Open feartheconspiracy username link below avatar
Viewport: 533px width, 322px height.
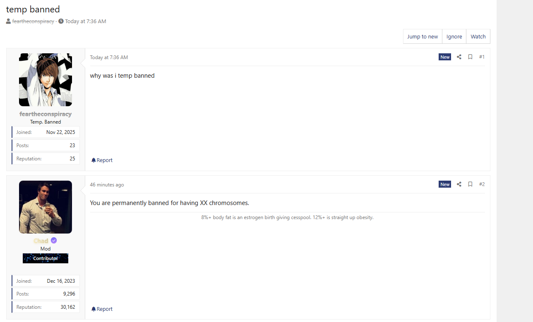[x=46, y=114]
